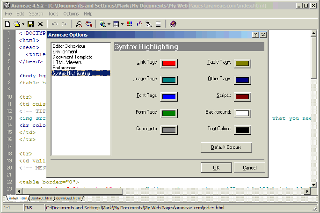
Task: Save the file with the floppy icon
Action: coord(31,24)
